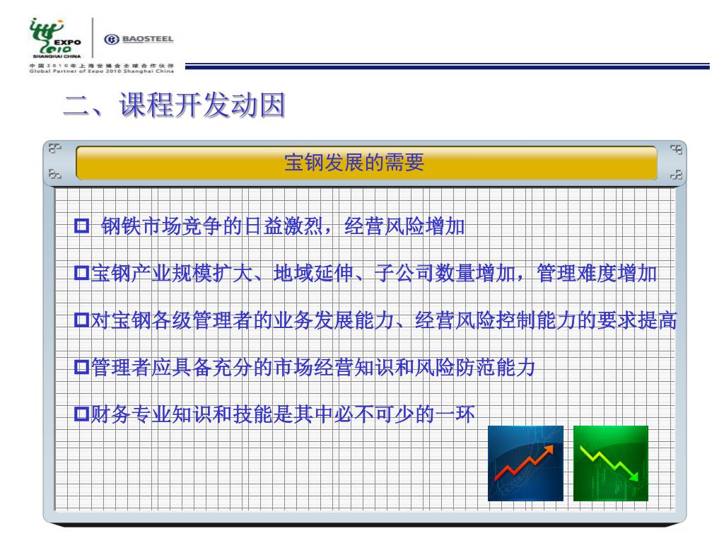Image resolution: width=724 pixels, height=543 pixels.
Task: Select the line 钢铁市场竞争的日益激烈
Action: [x=283, y=226]
